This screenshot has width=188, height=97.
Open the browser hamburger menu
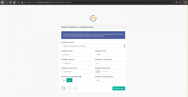(185, 2)
